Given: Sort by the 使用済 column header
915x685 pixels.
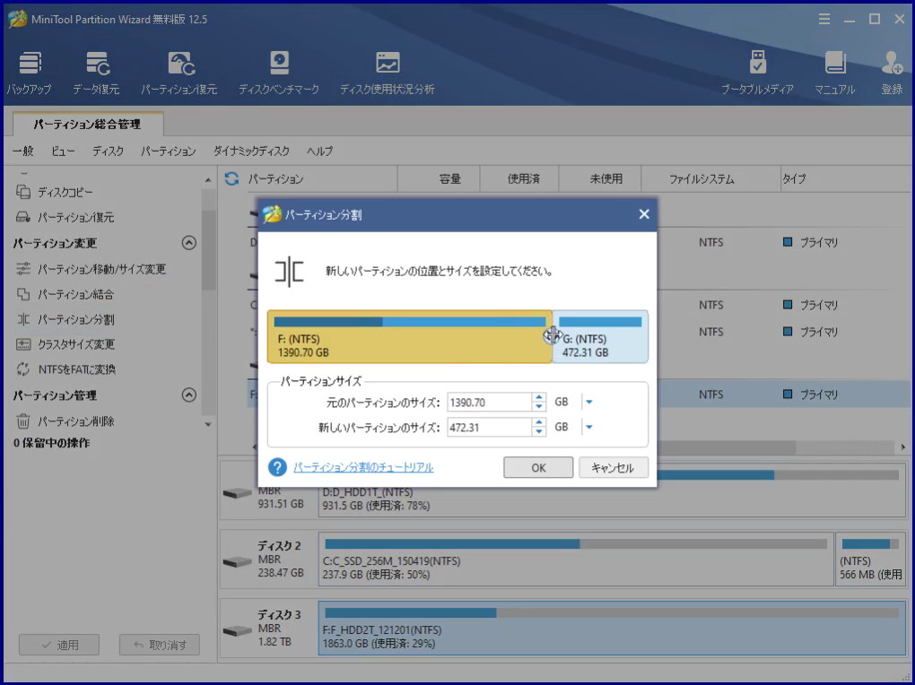Looking at the screenshot, I should (519, 178).
